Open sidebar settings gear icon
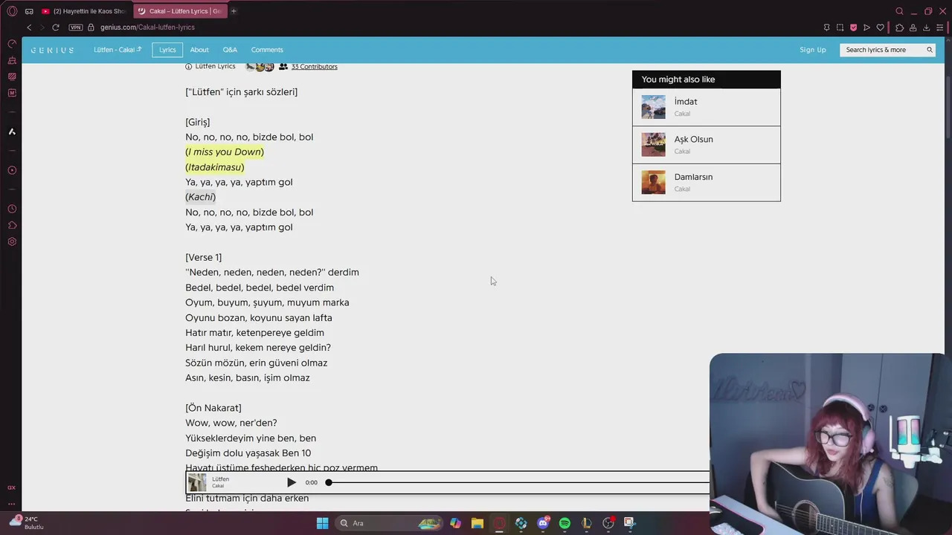 coord(12,241)
